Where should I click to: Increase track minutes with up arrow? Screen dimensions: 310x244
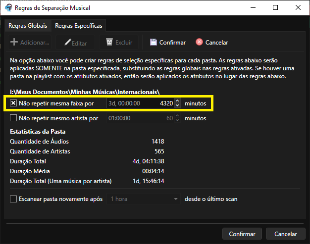177,101
